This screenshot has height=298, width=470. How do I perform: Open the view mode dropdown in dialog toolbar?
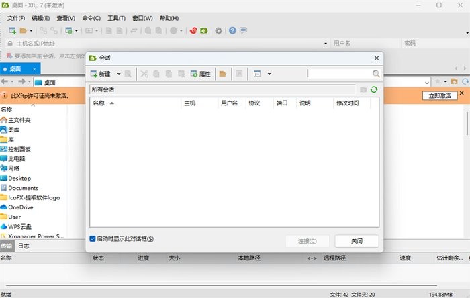click(x=269, y=74)
